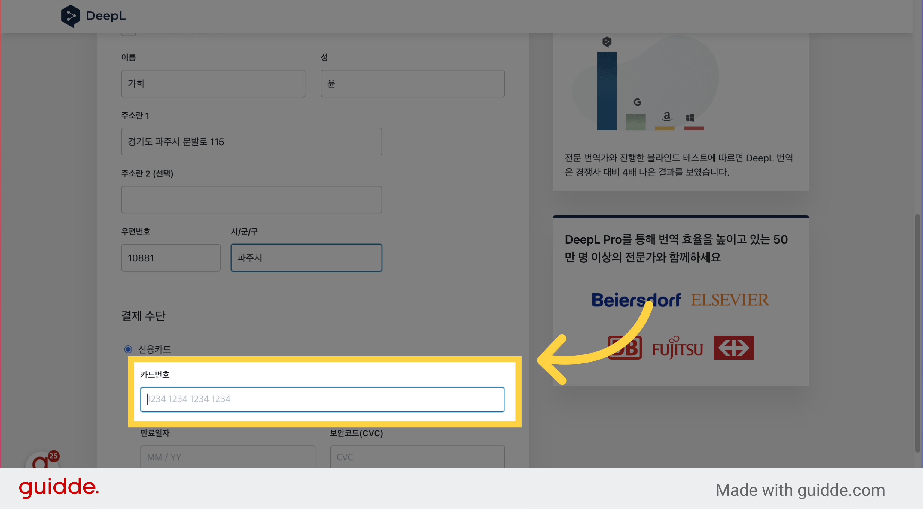This screenshot has width=923, height=509.
Task: Click the 카드번호 label
Action: click(154, 375)
